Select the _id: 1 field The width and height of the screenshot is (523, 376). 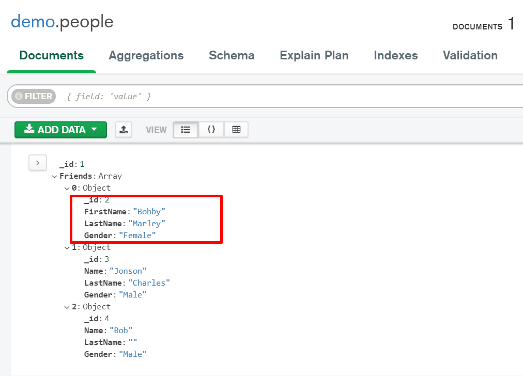[x=72, y=164]
